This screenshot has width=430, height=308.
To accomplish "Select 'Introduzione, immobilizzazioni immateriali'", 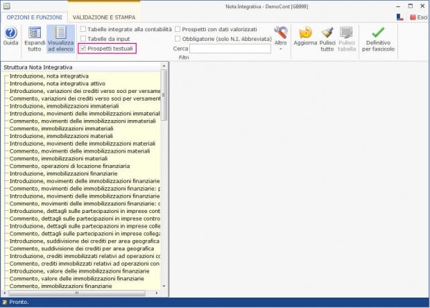I will click(x=64, y=106).
